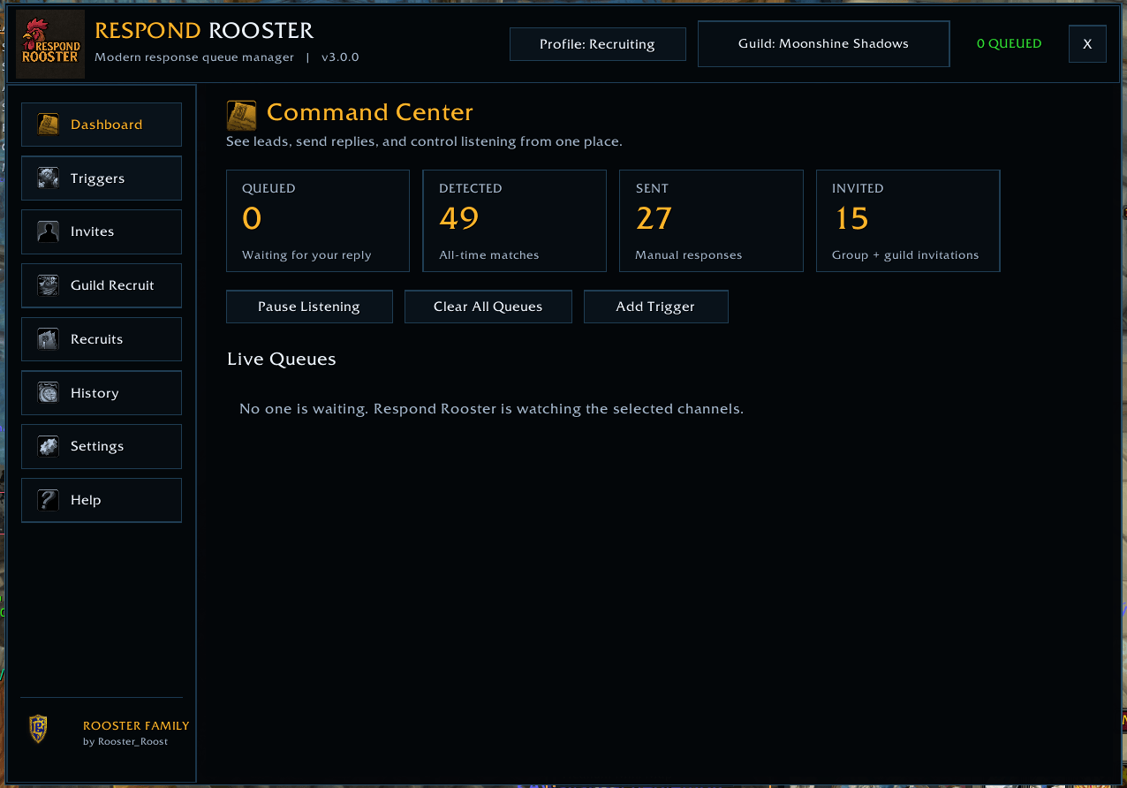The height and width of the screenshot is (788, 1127).
Task: Select the Detected all-time matches card
Action: (x=515, y=221)
